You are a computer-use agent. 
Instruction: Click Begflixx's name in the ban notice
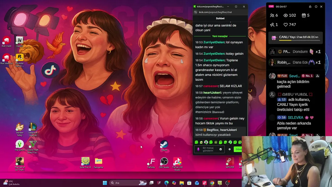pyautogui.click(x=213, y=130)
